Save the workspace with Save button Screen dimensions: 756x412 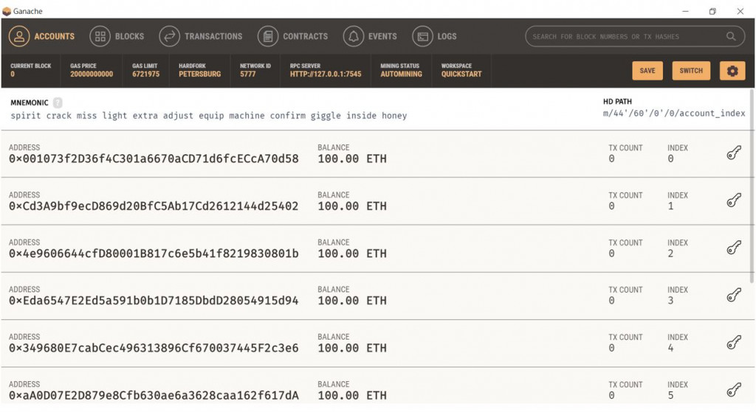[x=647, y=71]
